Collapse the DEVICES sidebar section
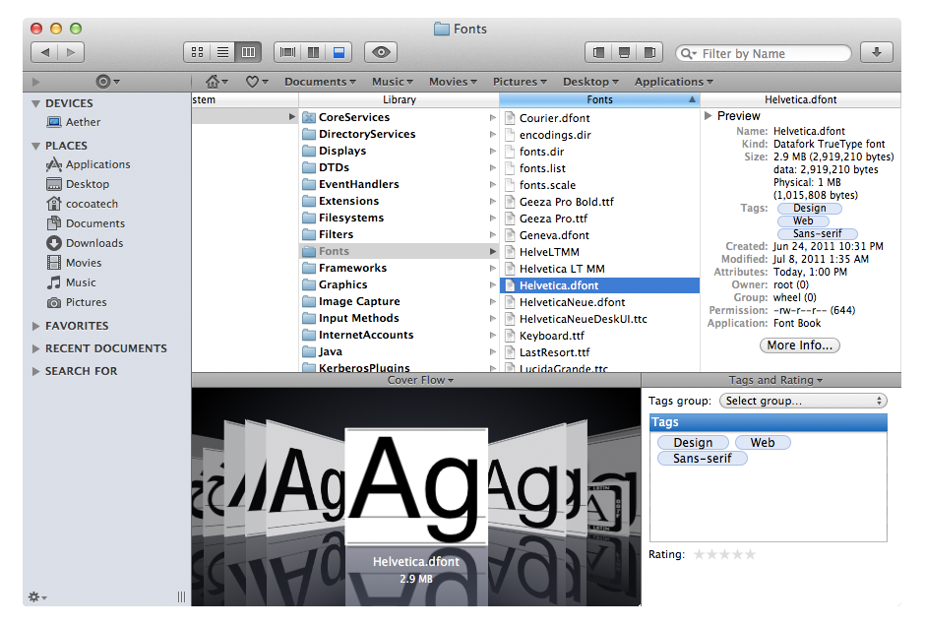This screenshot has width=925, height=626. click(36, 104)
